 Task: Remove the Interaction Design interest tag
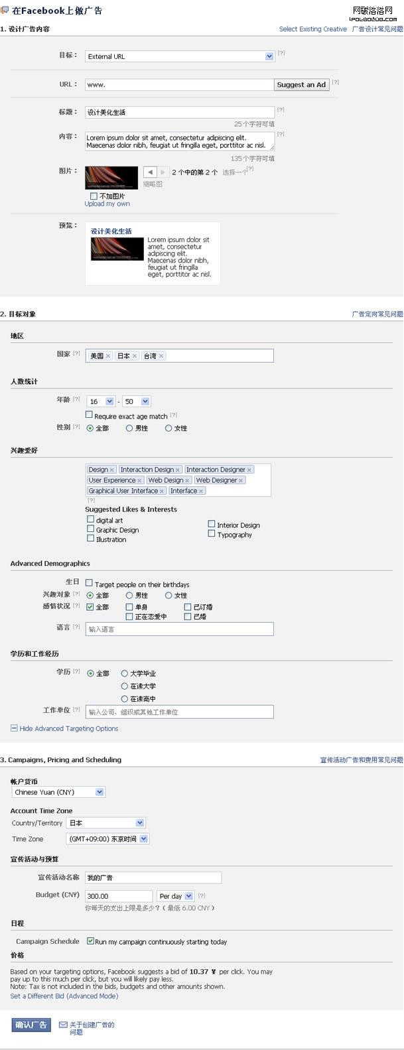(178, 470)
